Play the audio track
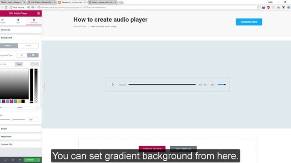Image resolution: width=291 pixels, height=163 pixels. pos(113,85)
